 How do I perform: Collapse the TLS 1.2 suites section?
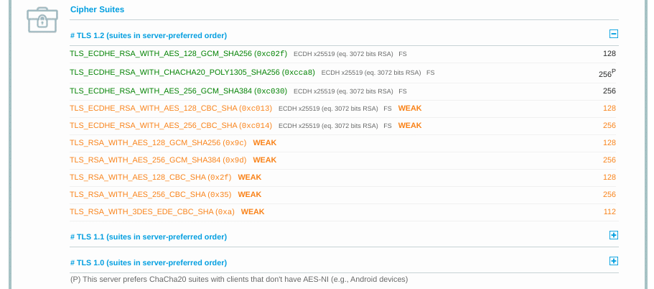tap(613, 34)
